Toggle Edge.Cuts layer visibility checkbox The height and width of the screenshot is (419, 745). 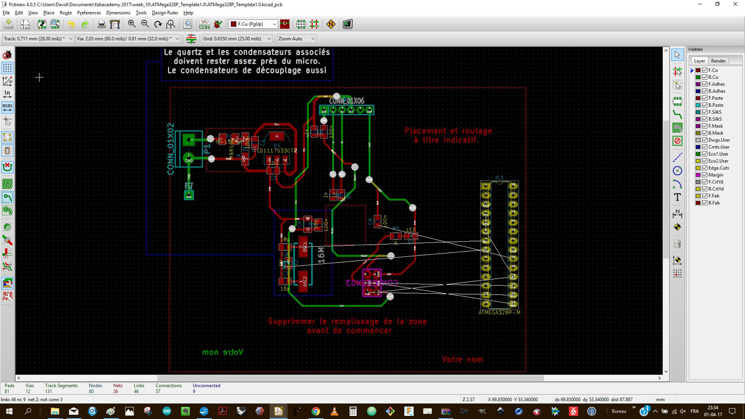coord(705,168)
